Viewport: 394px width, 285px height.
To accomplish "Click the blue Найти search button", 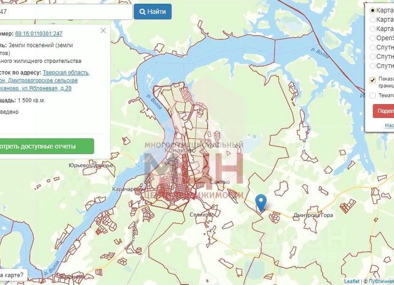I will tap(153, 12).
